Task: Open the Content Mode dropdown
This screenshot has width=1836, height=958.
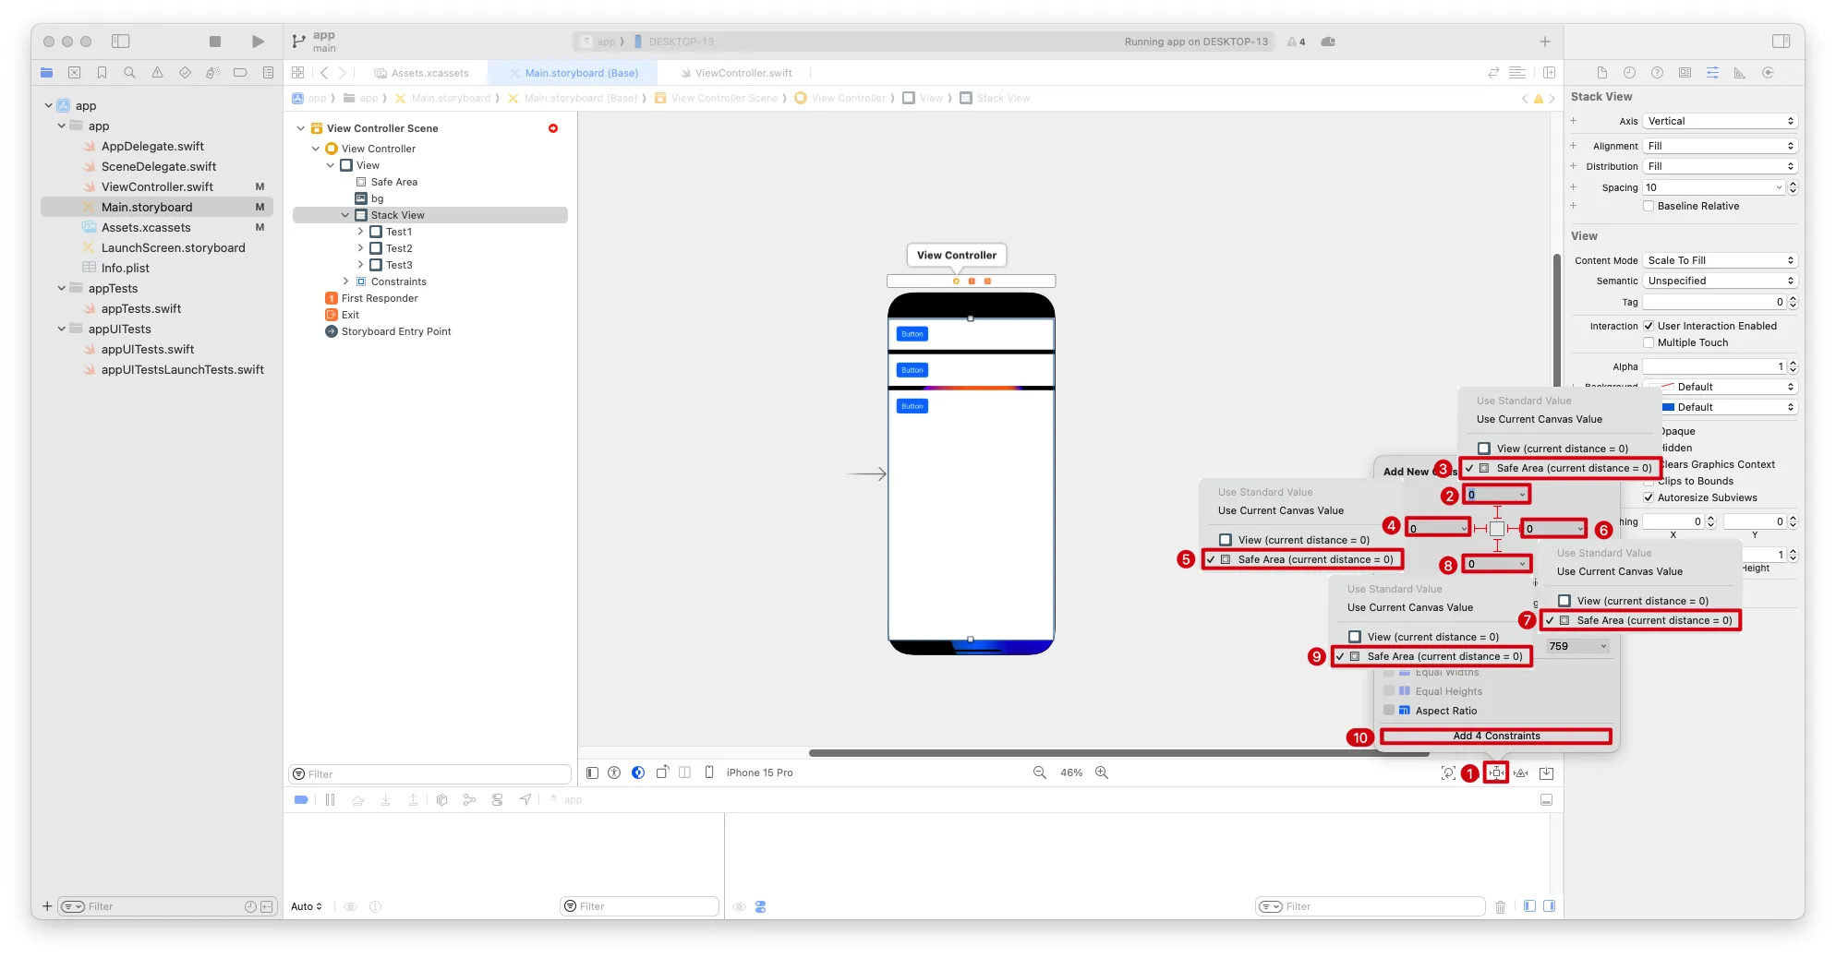Action: (1719, 261)
